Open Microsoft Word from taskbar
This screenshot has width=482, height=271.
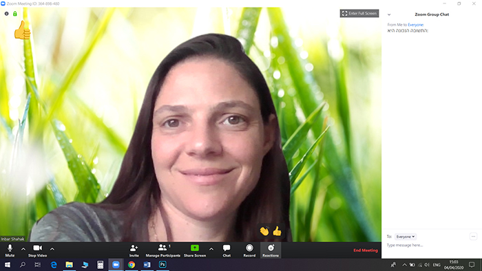147,265
